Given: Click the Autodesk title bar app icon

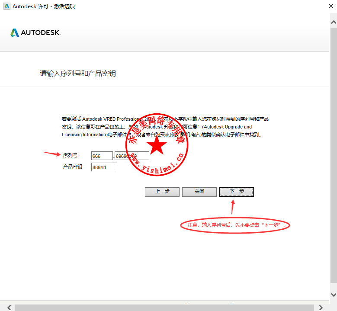Looking at the screenshot, I should point(7,6).
